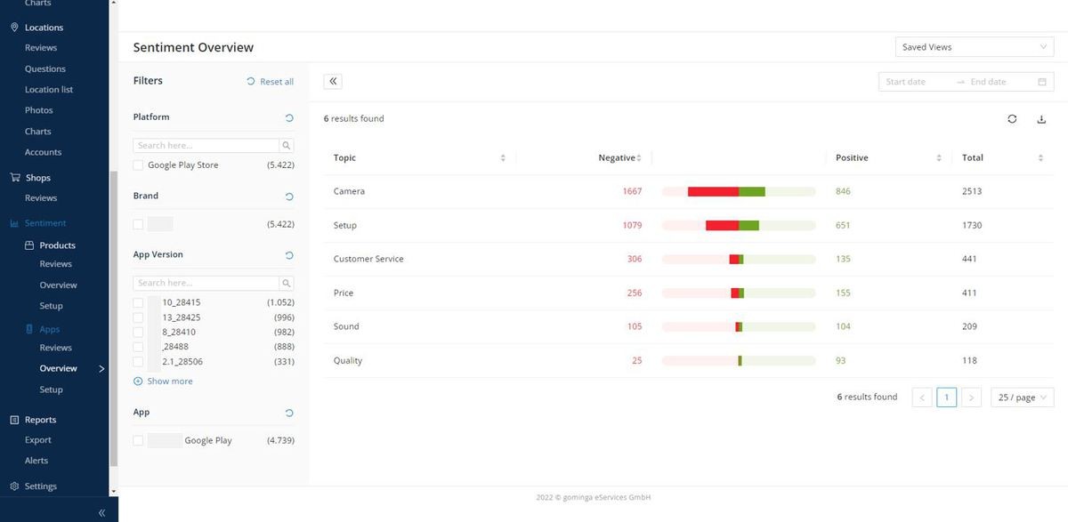Check the 10_28415 app version checkbox

point(138,302)
